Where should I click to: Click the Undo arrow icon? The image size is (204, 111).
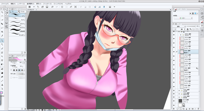click(52, 7)
